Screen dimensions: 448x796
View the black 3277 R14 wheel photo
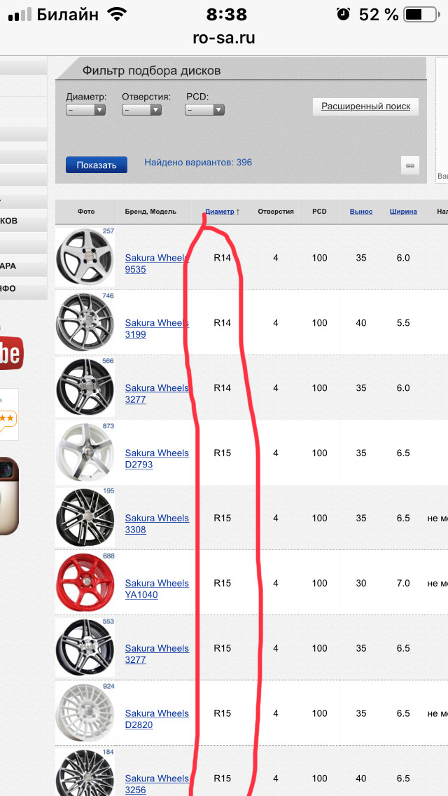coord(85,387)
